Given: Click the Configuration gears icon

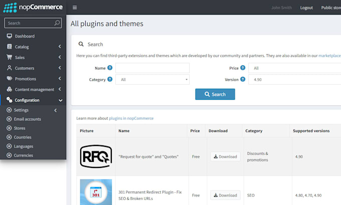Looking at the screenshot, I should tap(10, 100).
